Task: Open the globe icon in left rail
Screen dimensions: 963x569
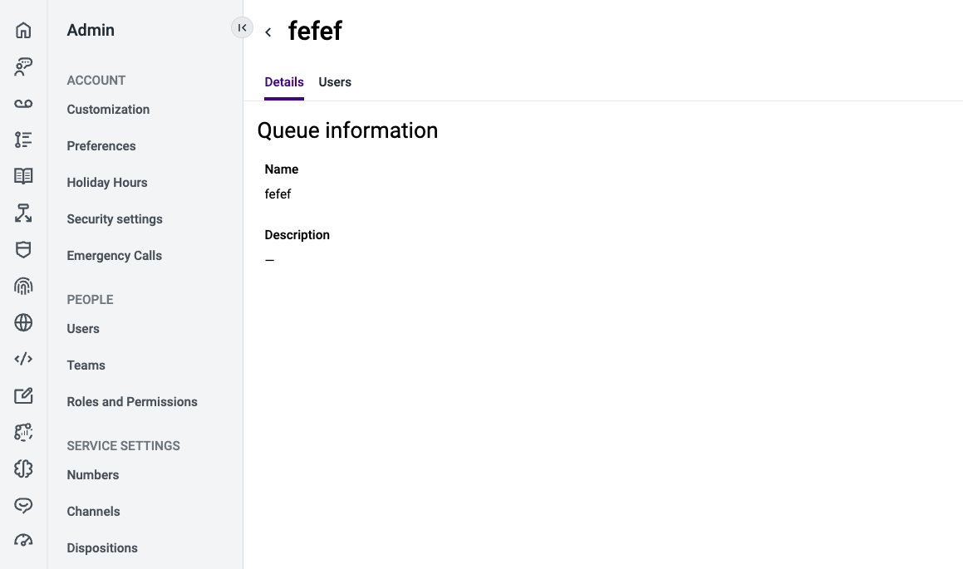Action: 23,322
